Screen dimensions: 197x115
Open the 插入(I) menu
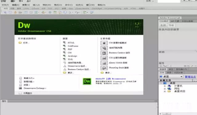pos(36,5)
